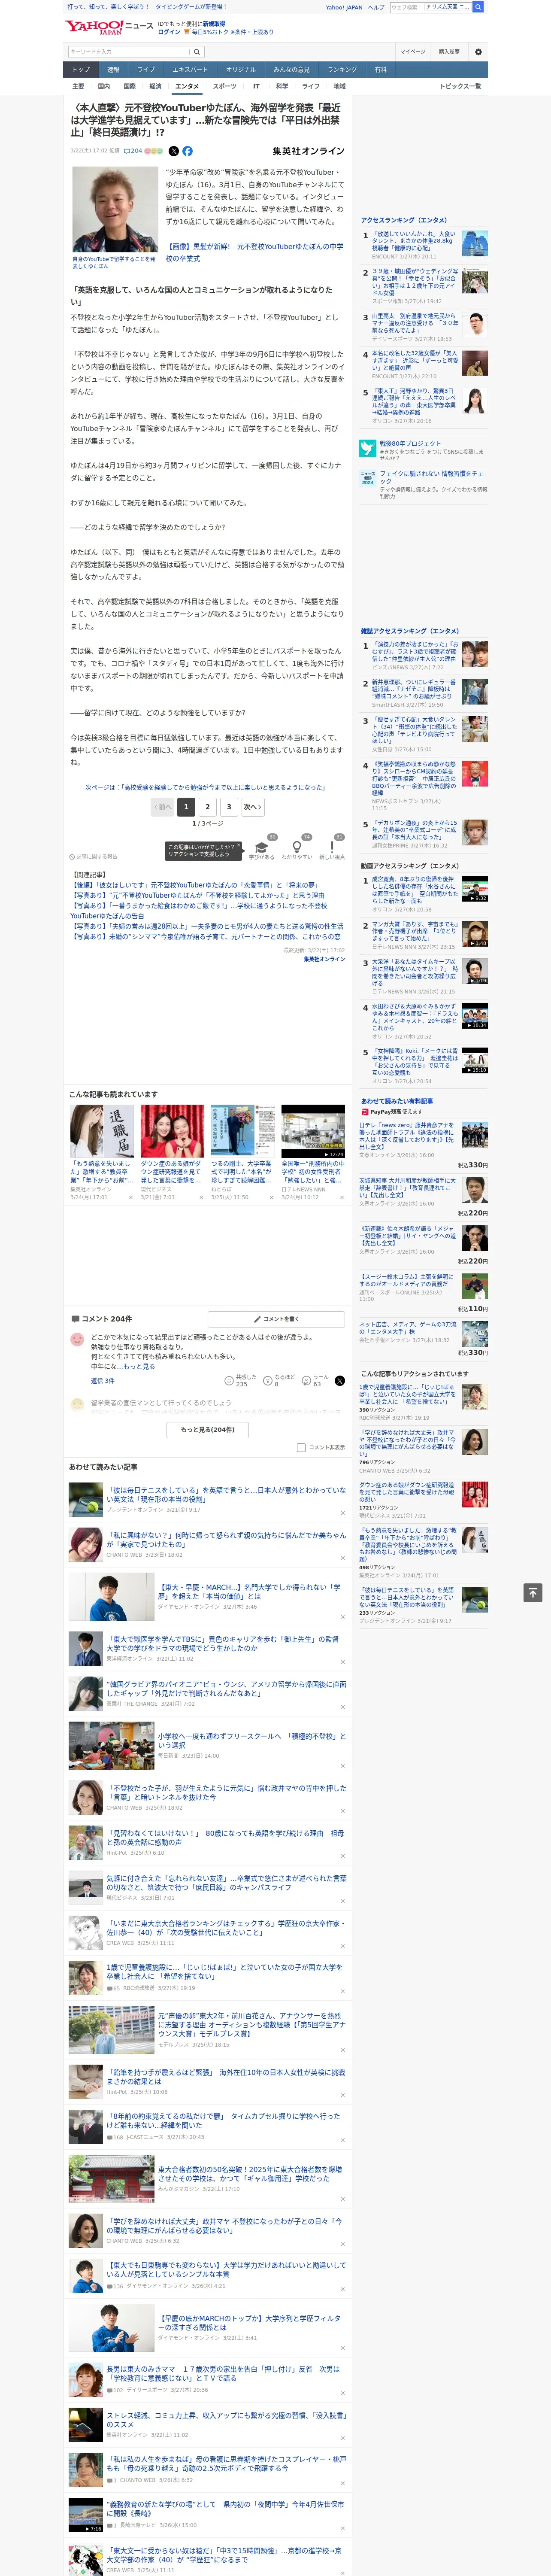Click the Yahoo! JAPAN News logo
Viewport: 551px width, 2576px height.
pos(109,27)
